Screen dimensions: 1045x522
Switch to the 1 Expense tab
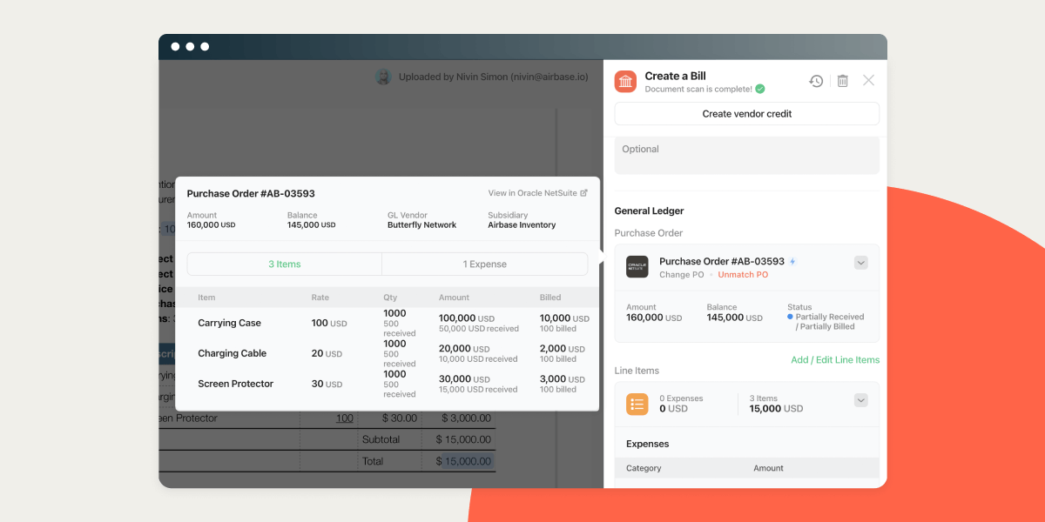click(485, 264)
